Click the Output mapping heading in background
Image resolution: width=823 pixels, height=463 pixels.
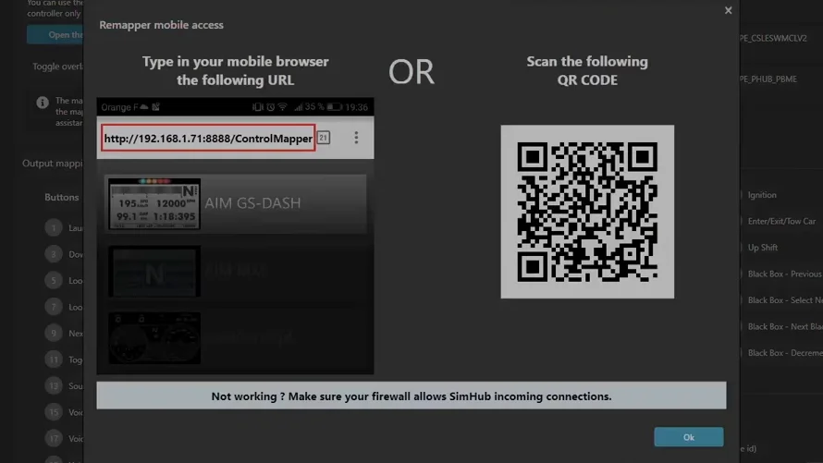pos(52,163)
